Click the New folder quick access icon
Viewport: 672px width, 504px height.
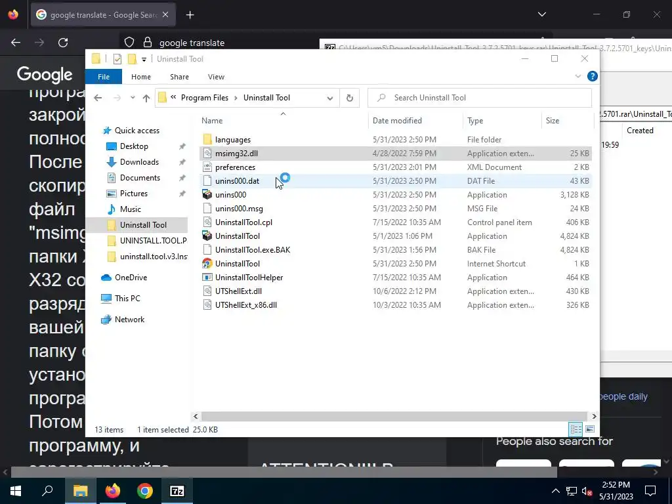coord(132,58)
